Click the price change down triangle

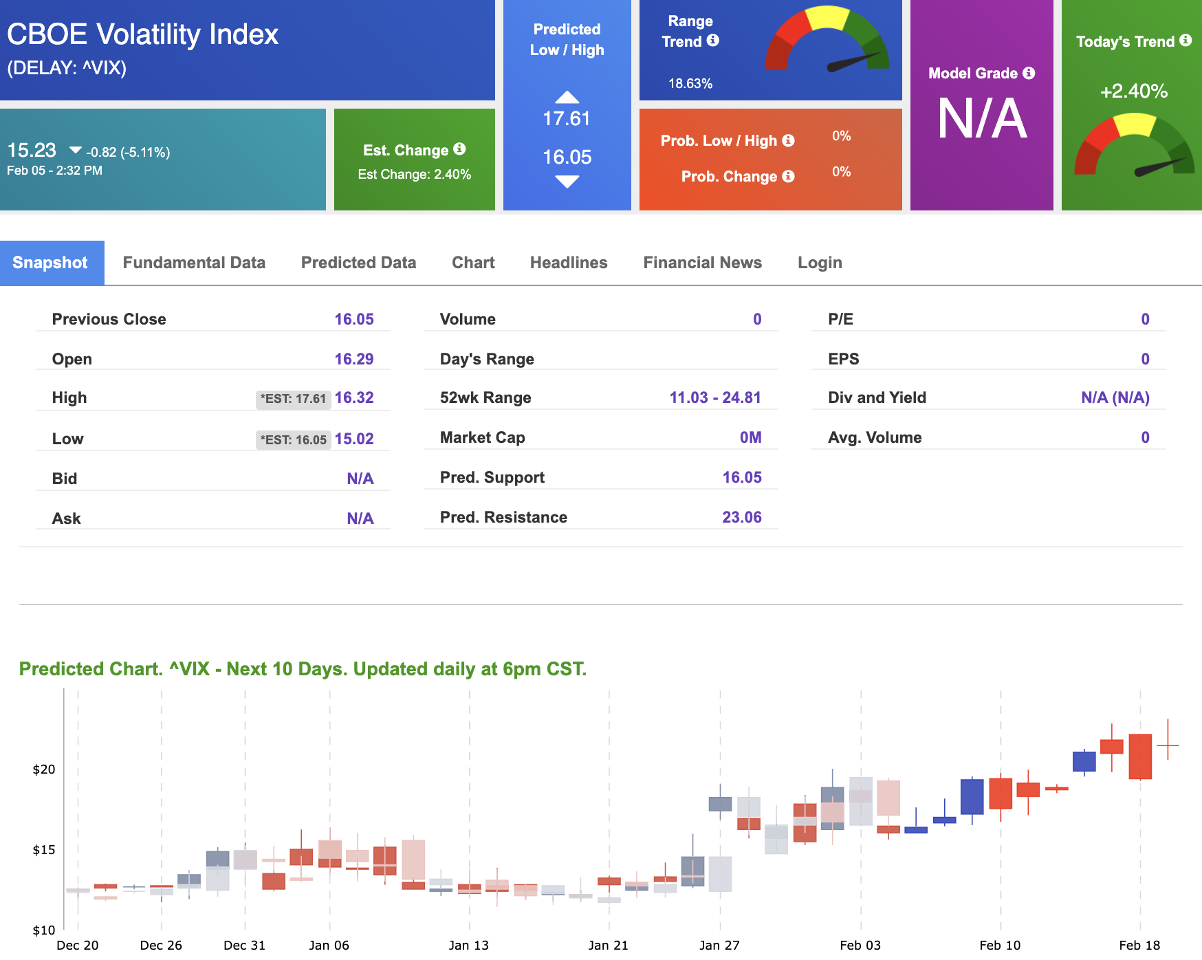[x=76, y=150]
